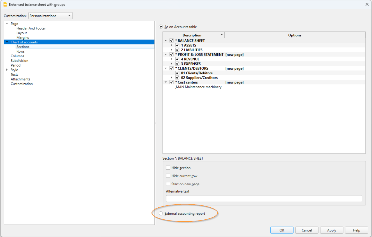Image resolution: width=372 pixels, height=237 pixels.
Task: Click the OK button
Action: tap(282, 230)
